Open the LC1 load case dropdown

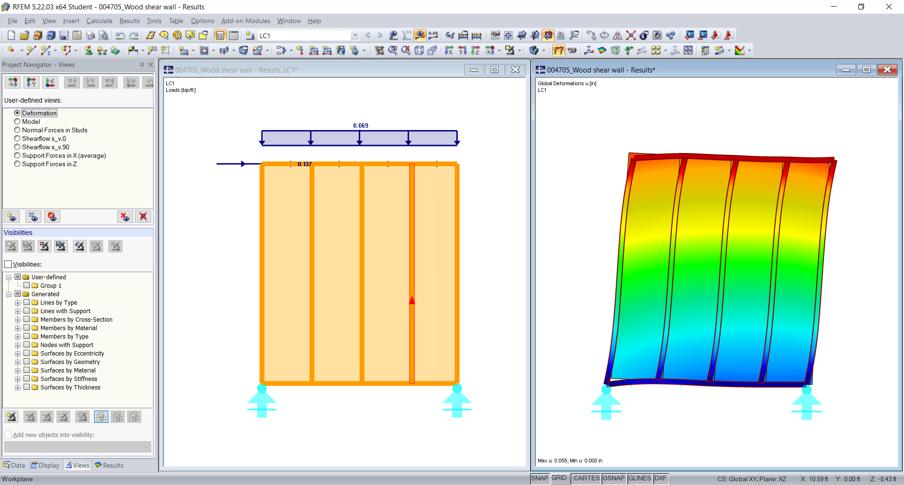[355, 35]
